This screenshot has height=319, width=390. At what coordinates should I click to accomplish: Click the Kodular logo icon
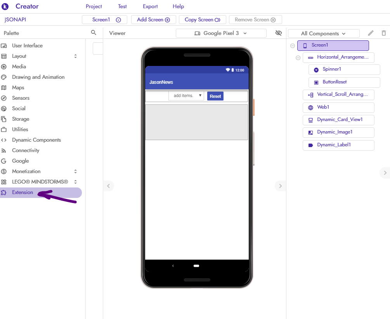click(x=5, y=7)
